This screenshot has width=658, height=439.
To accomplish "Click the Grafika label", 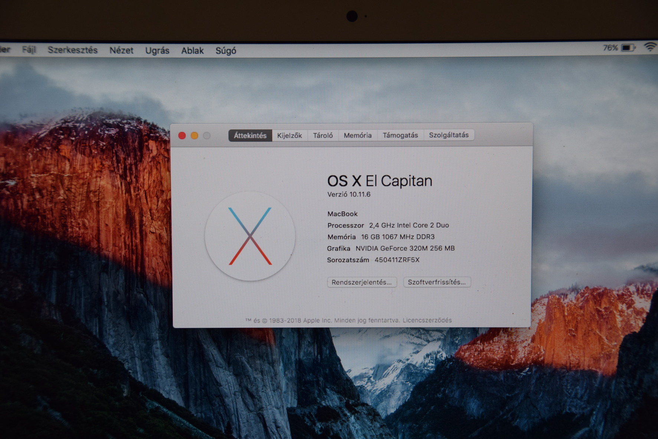I will point(338,248).
